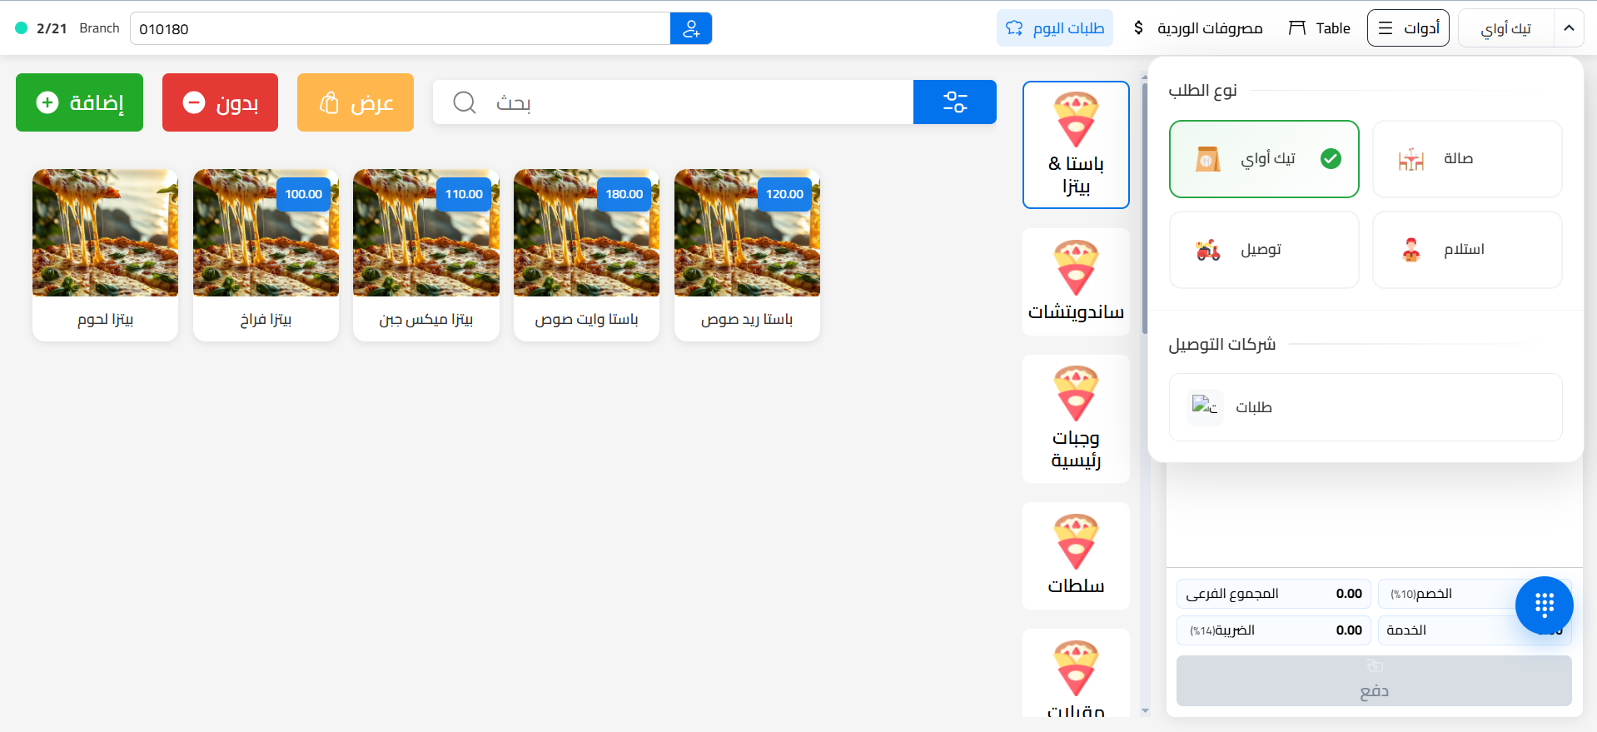Open the tools menu (أدوات)

click(1409, 28)
